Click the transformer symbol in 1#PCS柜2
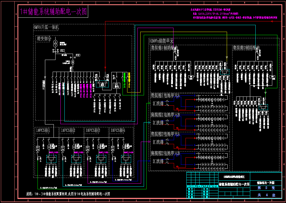286x203 pixels. [74, 147]
